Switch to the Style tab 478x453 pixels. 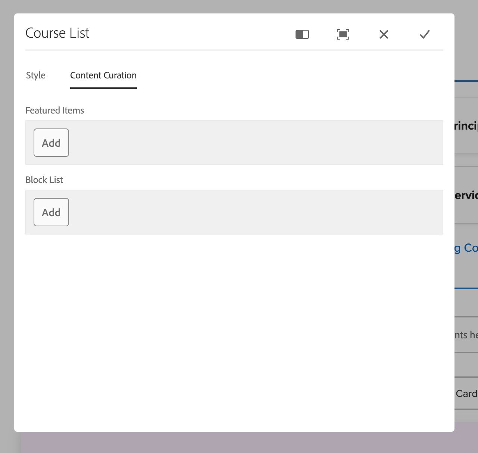click(x=36, y=75)
